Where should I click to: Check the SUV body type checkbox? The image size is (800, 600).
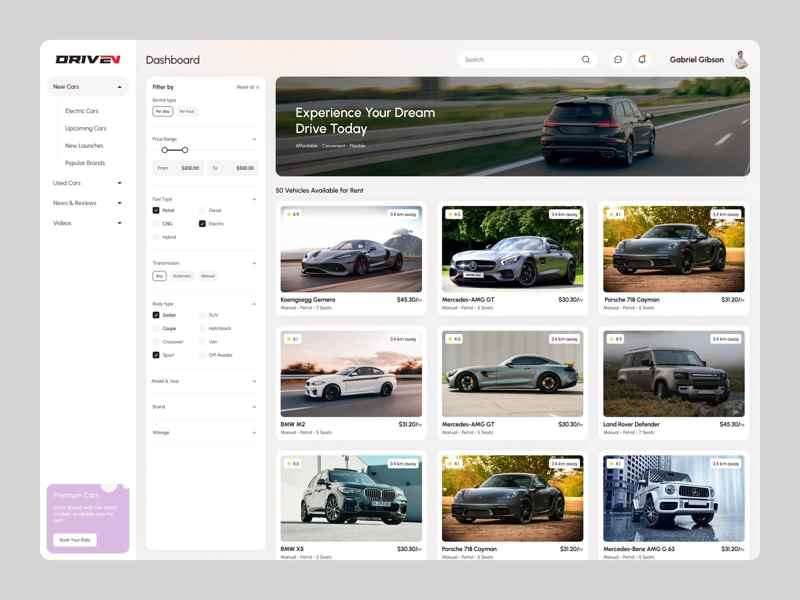[202, 315]
